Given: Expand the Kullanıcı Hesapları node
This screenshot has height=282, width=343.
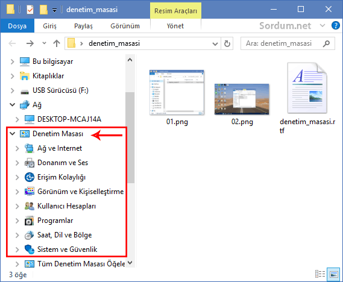Looking at the screenshot, I should point(17,206).
